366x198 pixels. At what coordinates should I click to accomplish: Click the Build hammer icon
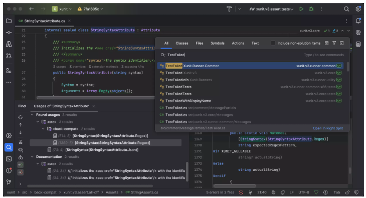(x=230, y=9)
